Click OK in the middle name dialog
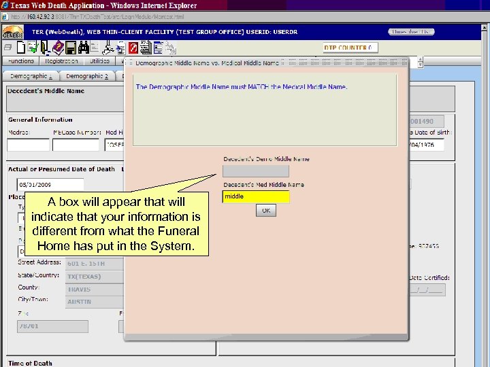Image resolution: width=490 pixels, height=367 pixels. click(266, 210)
